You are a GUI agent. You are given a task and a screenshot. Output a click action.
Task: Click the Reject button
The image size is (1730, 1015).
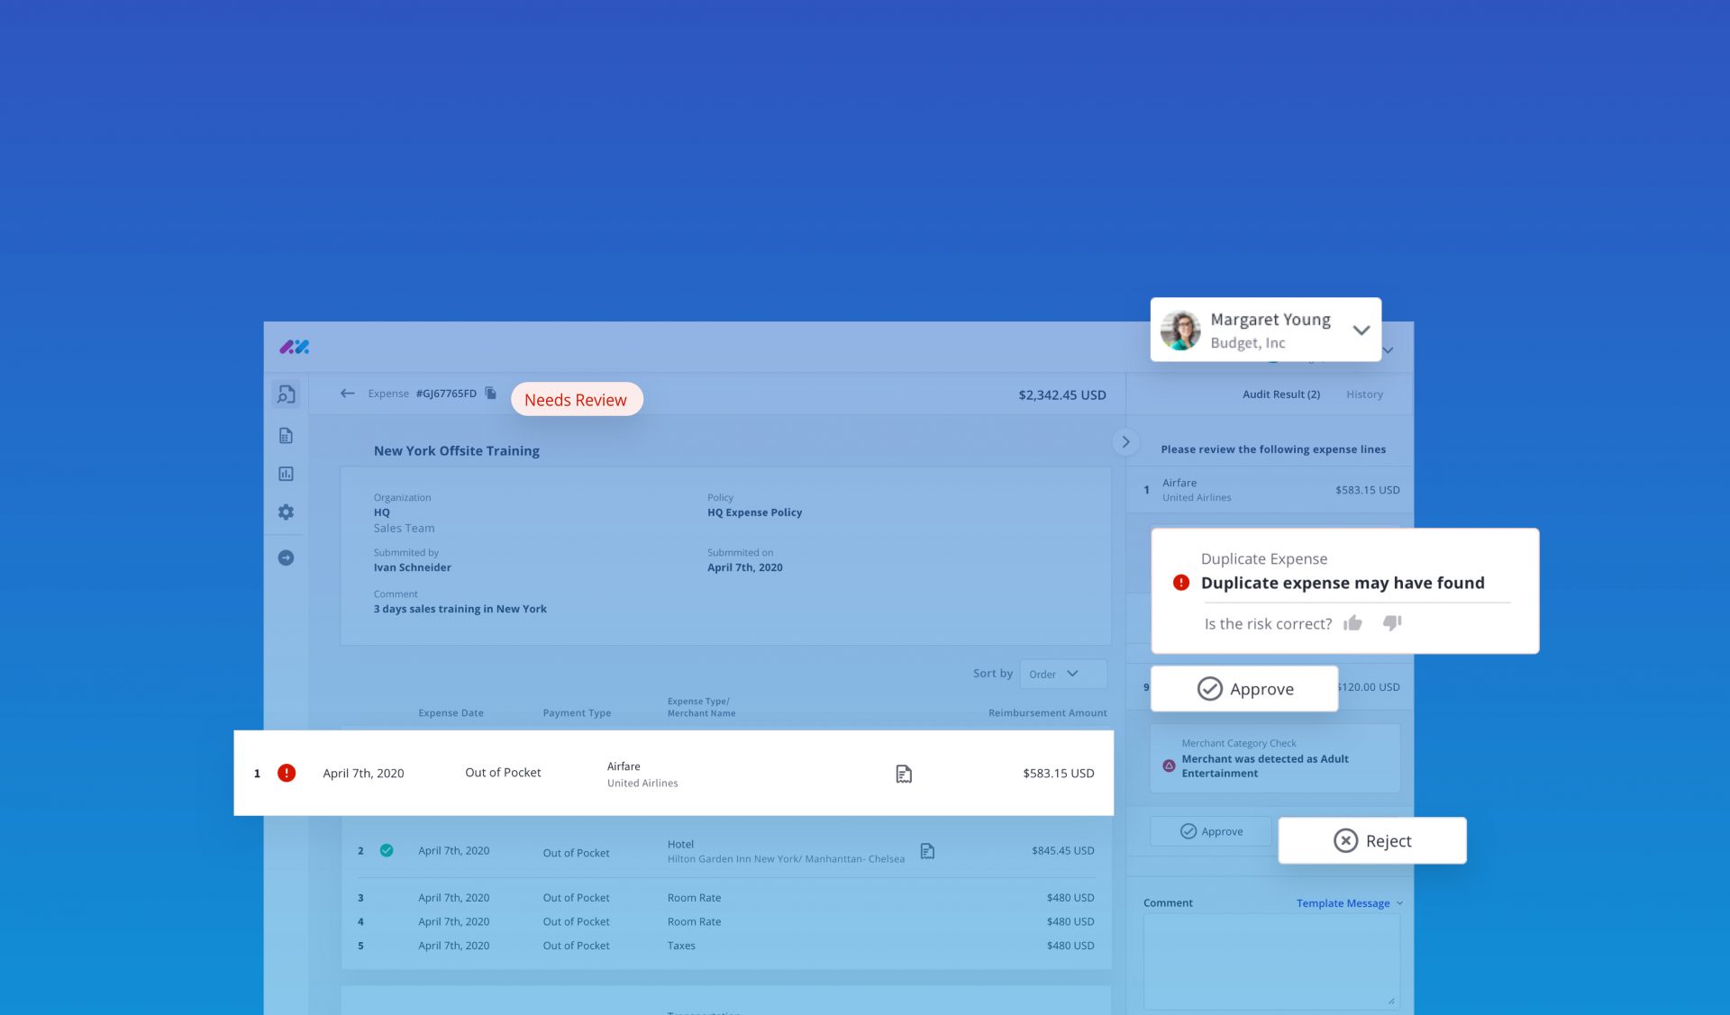click(x=1372, y=840)
